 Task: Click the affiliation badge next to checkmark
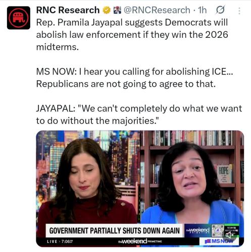117,10
